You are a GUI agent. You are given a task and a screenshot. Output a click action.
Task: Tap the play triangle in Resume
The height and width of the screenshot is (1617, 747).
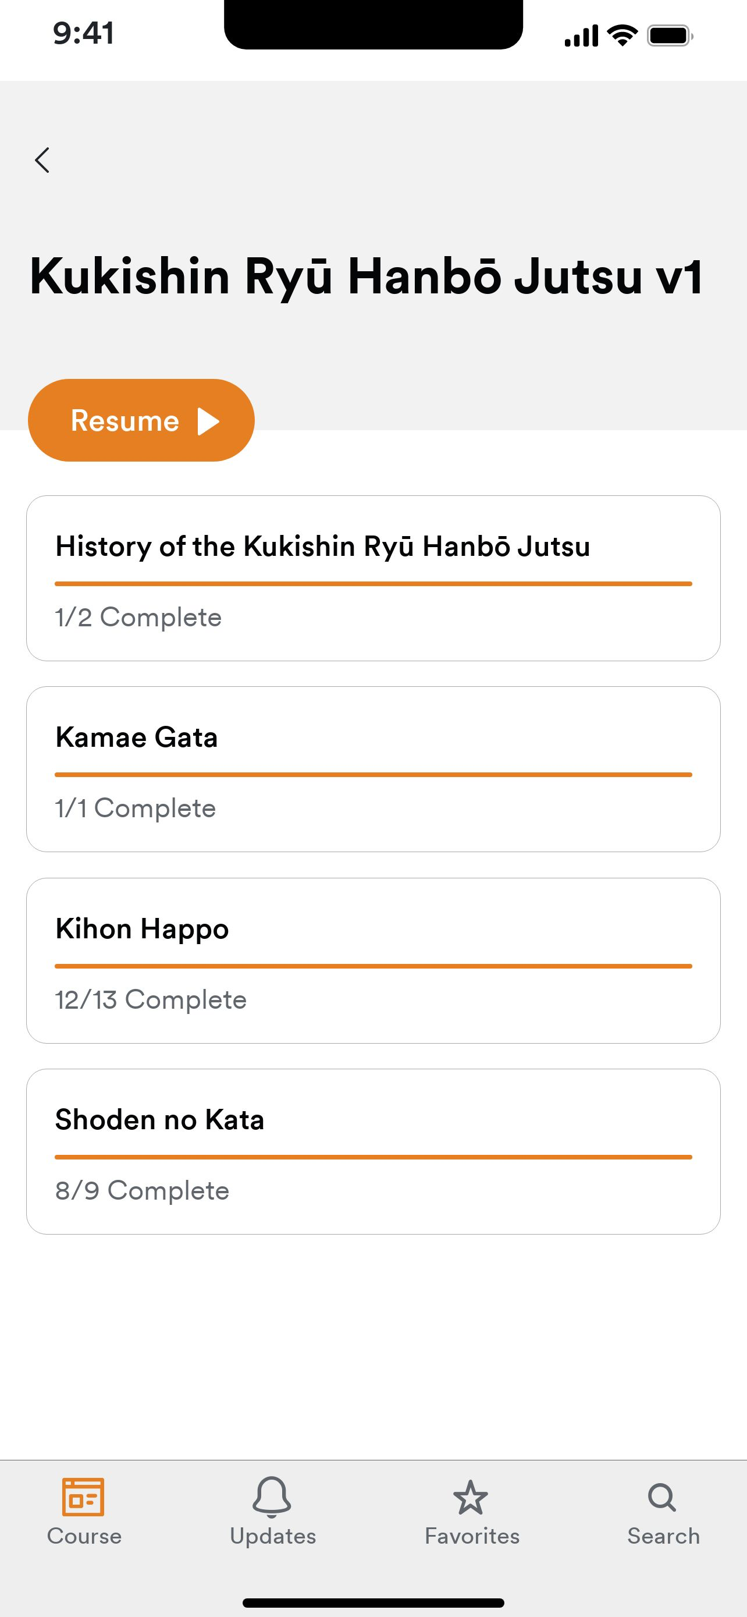[x=208, y=421]
